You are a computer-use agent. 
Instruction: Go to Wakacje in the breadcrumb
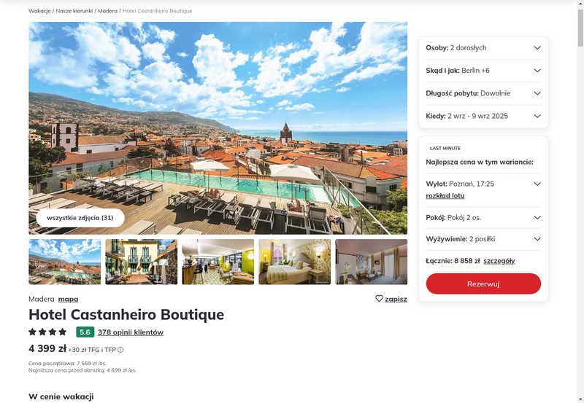click(39, 11)
